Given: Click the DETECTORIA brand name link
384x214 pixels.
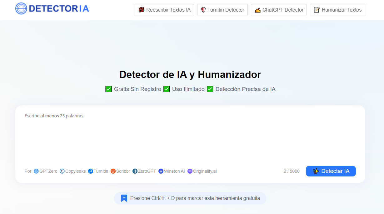Looking at the screenshot, I should click(59, 8).
